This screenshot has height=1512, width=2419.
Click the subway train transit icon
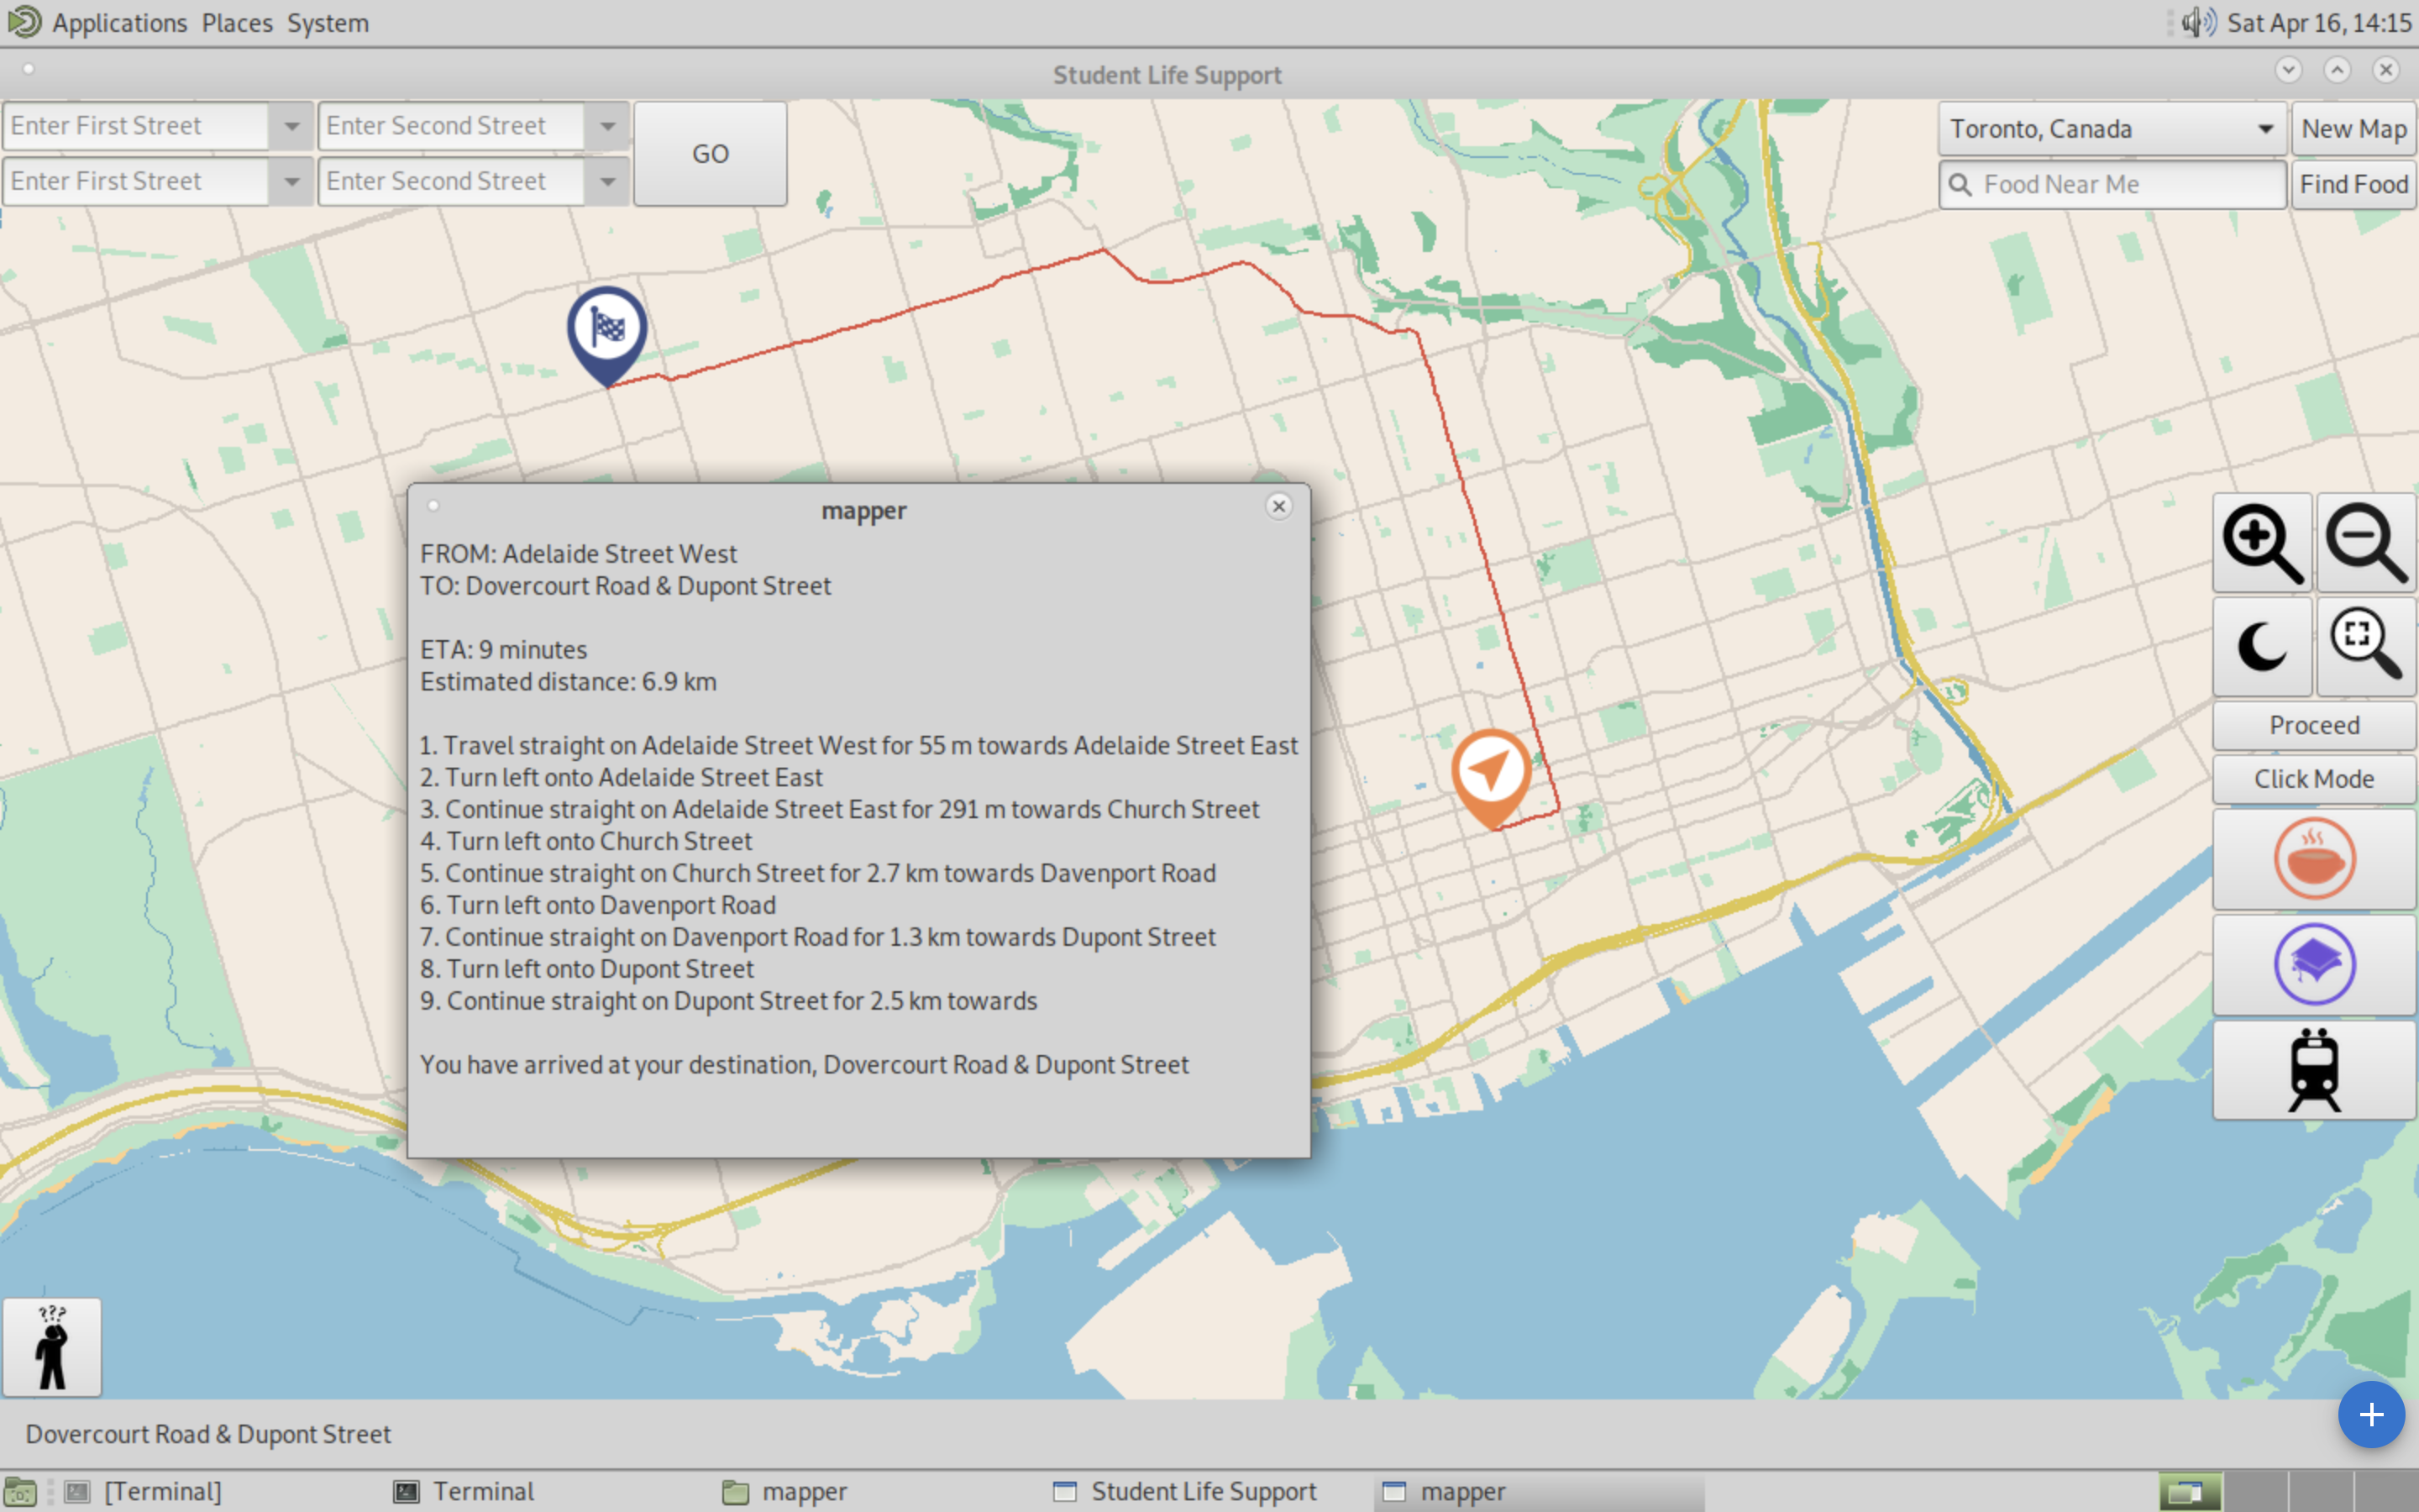(x=2313, y=1069)
